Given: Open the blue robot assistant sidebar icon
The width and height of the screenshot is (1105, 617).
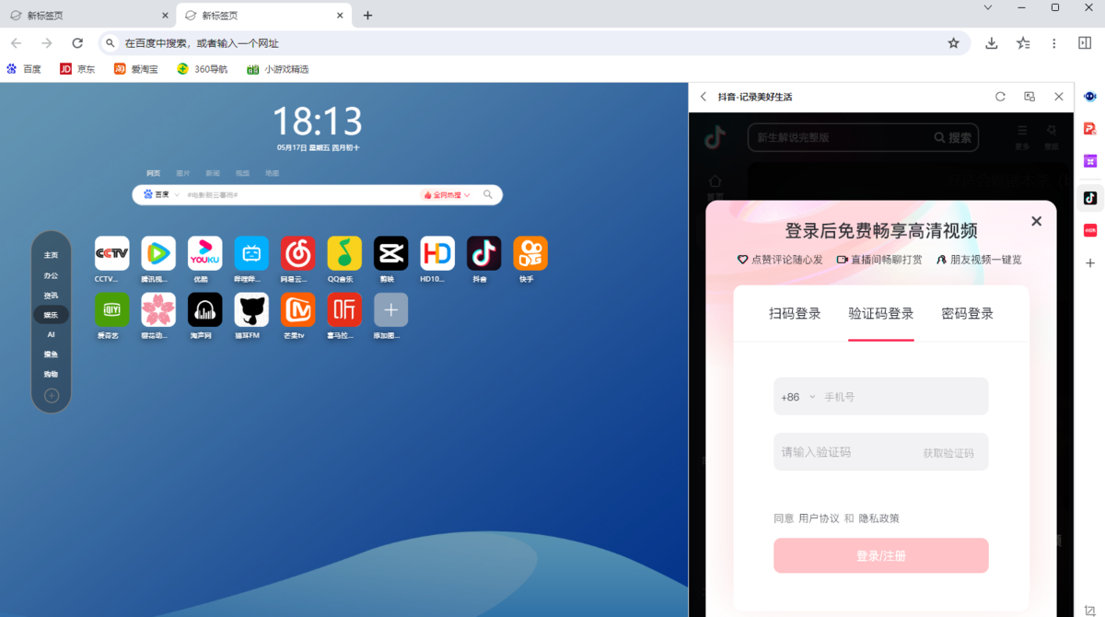Looking at the screenshot, I should [1090, 97].
